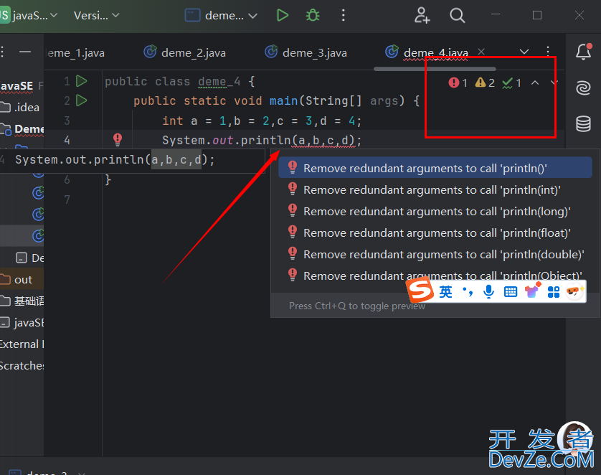The image size is (601, 475).
Task: Select fix 'Remove redundant arguments to call println(int)'
Action: coord(432,190)
